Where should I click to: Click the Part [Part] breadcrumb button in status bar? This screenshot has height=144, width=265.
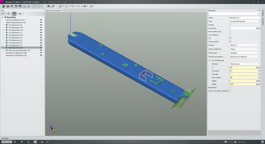(6, 142)
